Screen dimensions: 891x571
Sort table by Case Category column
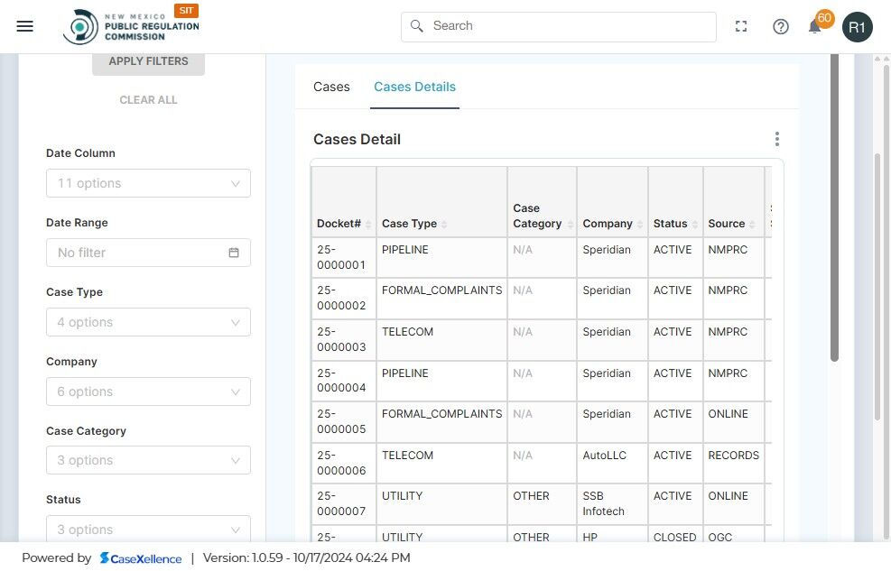(570, 225)
